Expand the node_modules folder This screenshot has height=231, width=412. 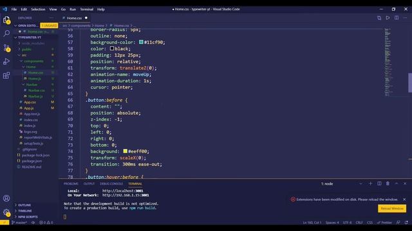tap(33, 43)
